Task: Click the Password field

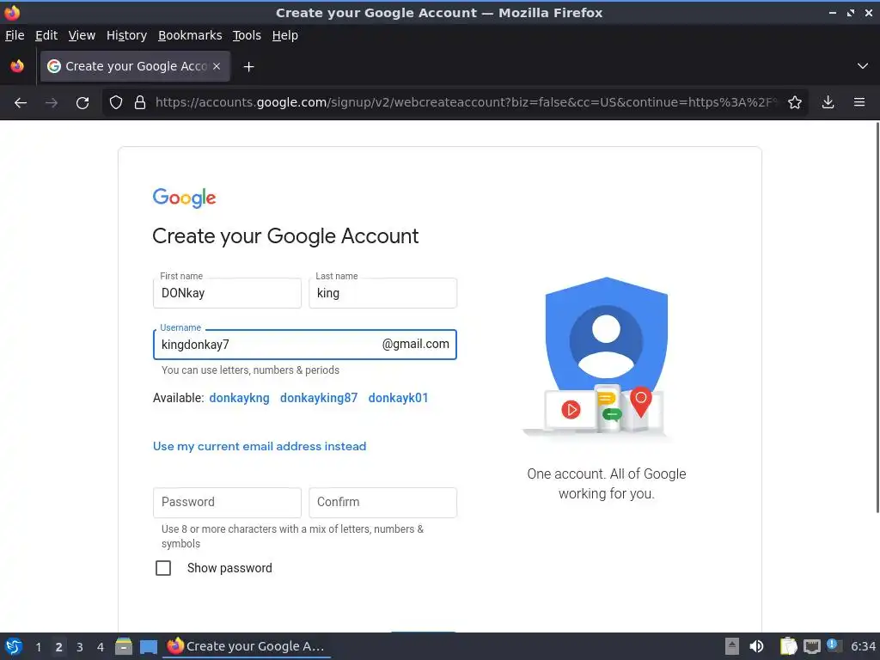Action: pos(227,502)
